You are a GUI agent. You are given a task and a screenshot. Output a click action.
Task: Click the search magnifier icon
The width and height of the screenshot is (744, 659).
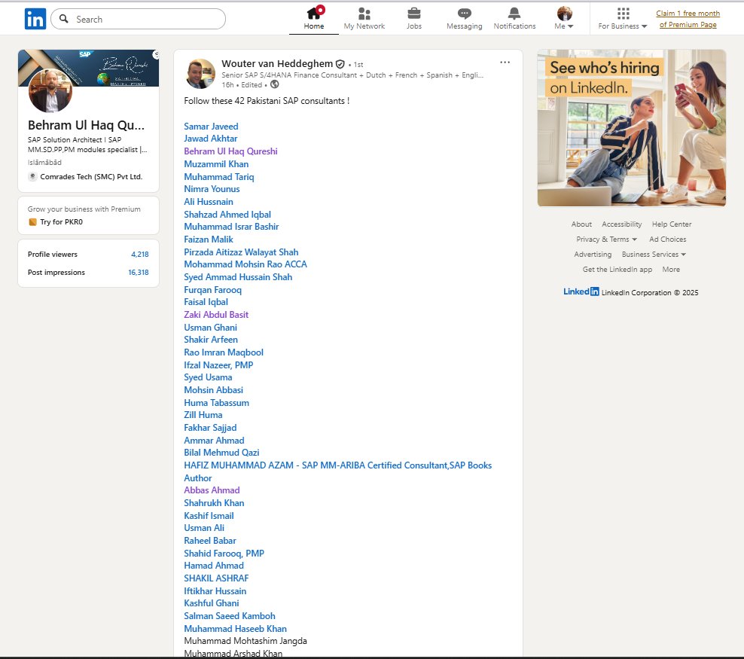[x=63, y=19]
